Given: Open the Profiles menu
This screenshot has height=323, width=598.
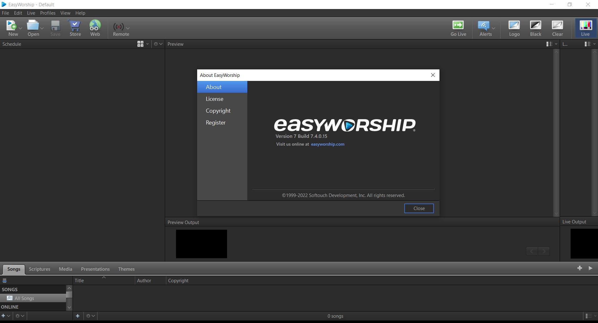Looking at the screenshot, I should [x=48, y=13].
